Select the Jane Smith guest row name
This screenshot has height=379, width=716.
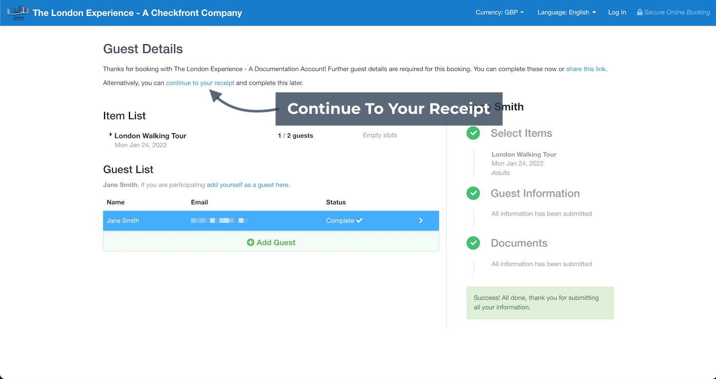(x=122, y=221)
